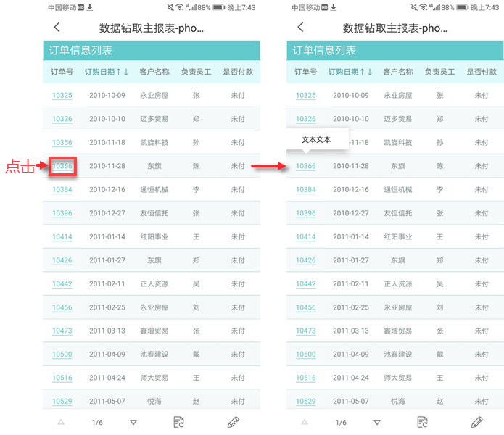Open order 10473 link in left table
The image size is (504, 435).
click(x=62, y=331)
